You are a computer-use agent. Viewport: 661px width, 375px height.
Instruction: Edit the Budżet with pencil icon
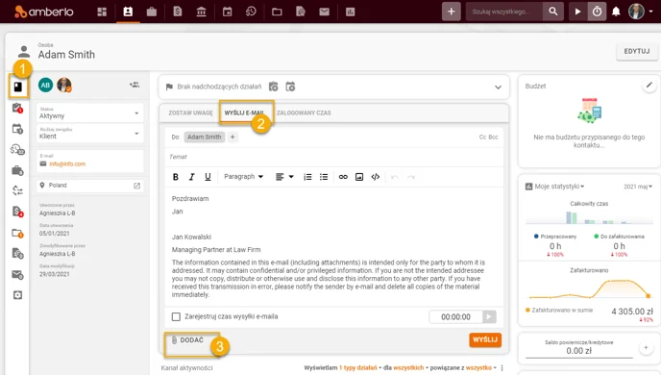649,85
